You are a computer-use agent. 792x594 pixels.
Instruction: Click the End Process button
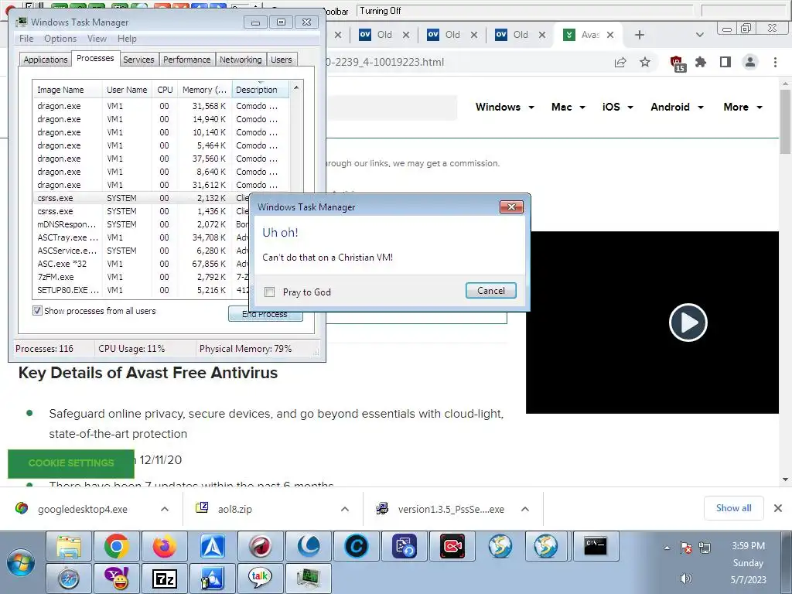tap(265, 314)
